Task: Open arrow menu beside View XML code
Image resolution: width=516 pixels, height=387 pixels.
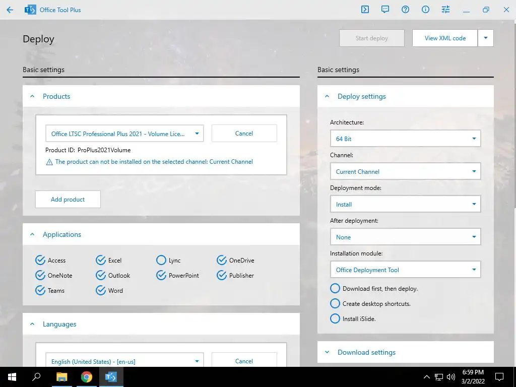Action: (486, 38)
